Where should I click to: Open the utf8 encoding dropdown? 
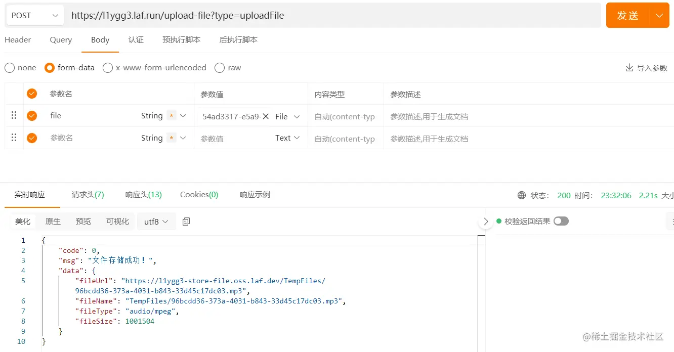157,222
